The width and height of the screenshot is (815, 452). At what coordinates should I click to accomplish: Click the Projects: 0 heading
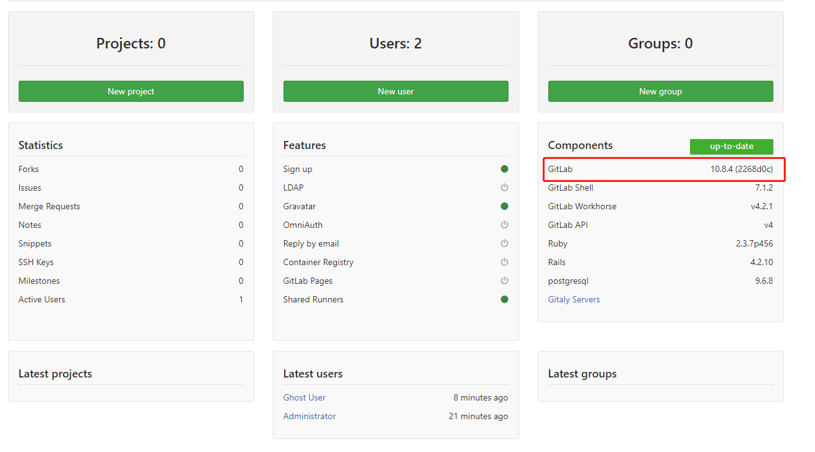pos(131,43)
